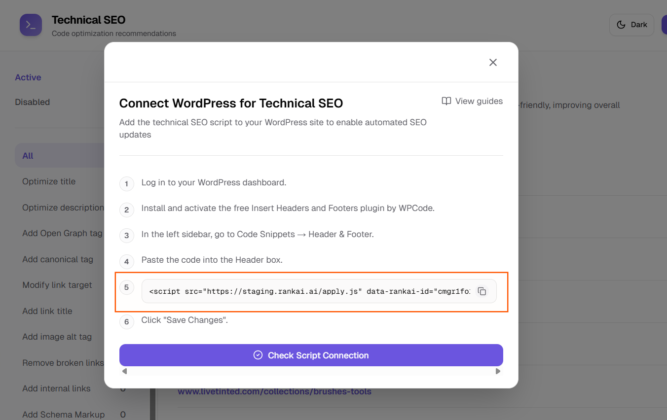The width and height of the screenshot is (667, 420).
Task: Select Add image alt tag category
Action: click(57, 337)
